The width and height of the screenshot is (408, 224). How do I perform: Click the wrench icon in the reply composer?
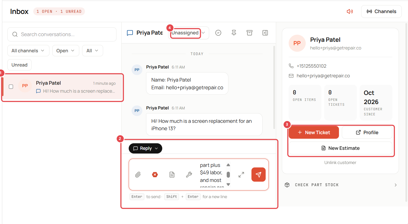(x=189, y=175)
